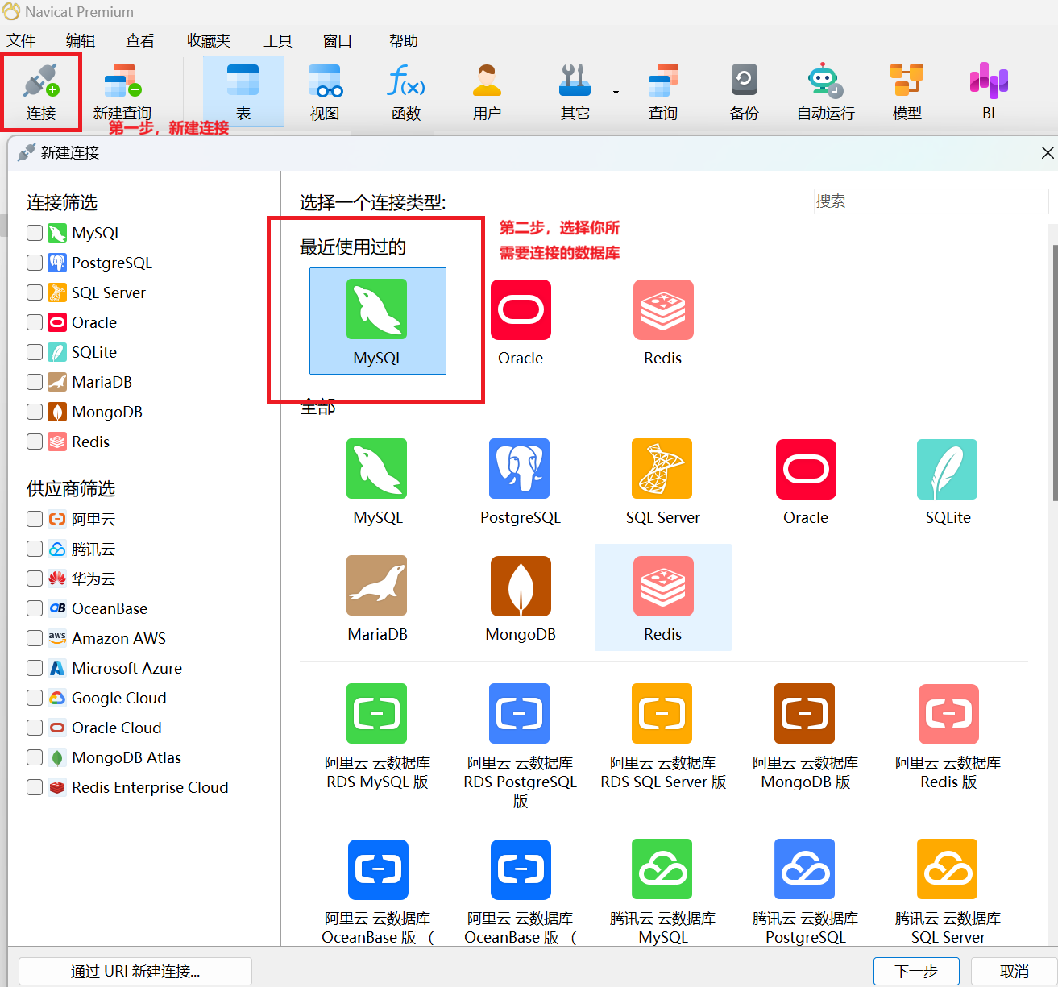Open the 帮助 (Help) menu
The image size is (1058, 987).
coord(404,40)
